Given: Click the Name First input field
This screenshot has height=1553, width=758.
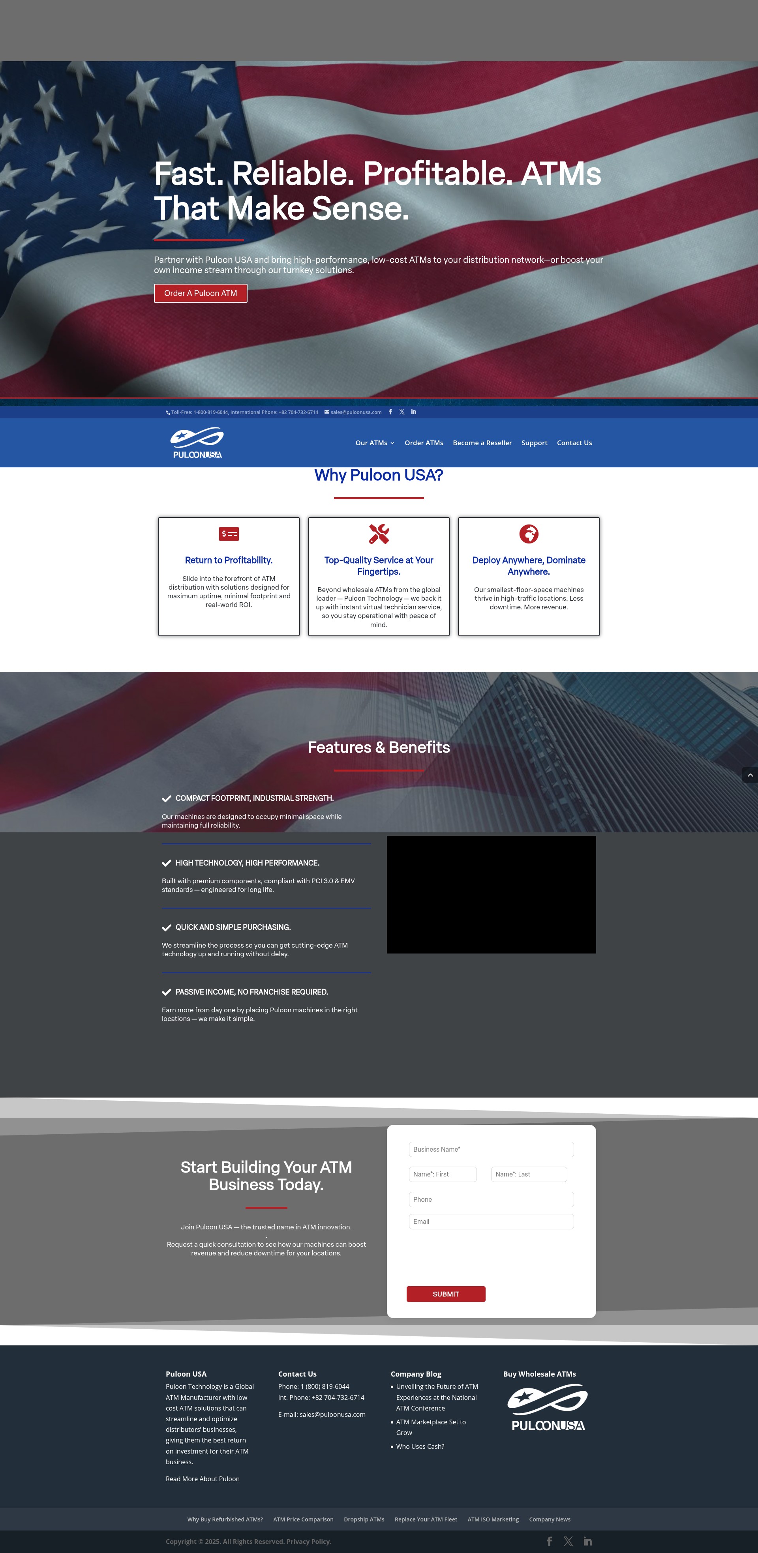Looking at the screenshot, I should tap(443, 1174).
